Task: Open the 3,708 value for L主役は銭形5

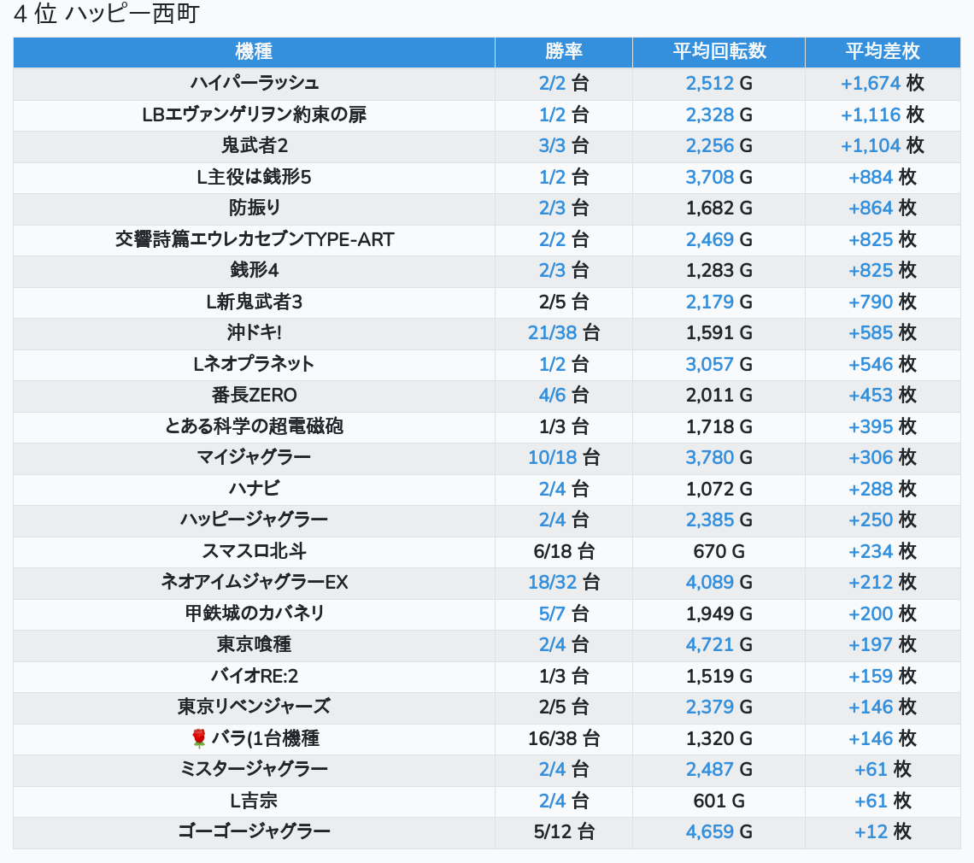Action: [x=709, y=177]
